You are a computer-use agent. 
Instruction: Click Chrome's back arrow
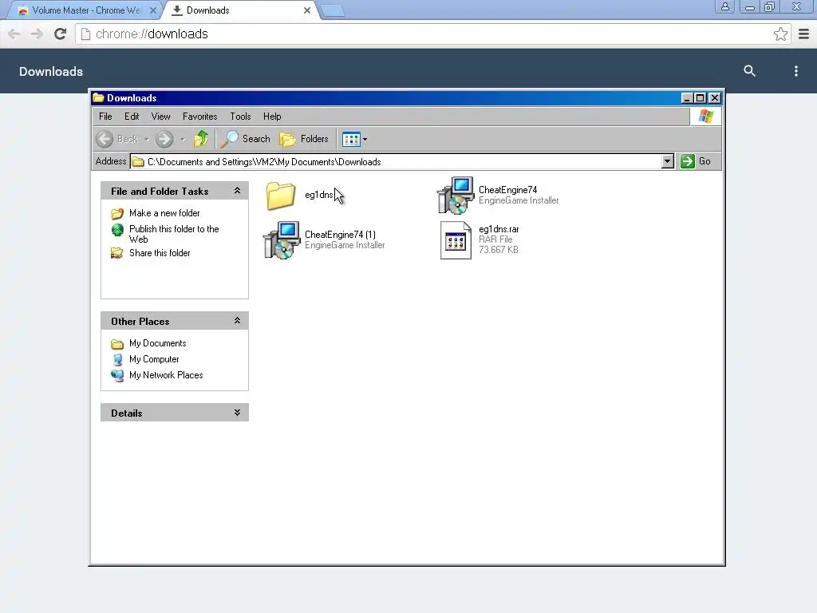tap(14, 34)
